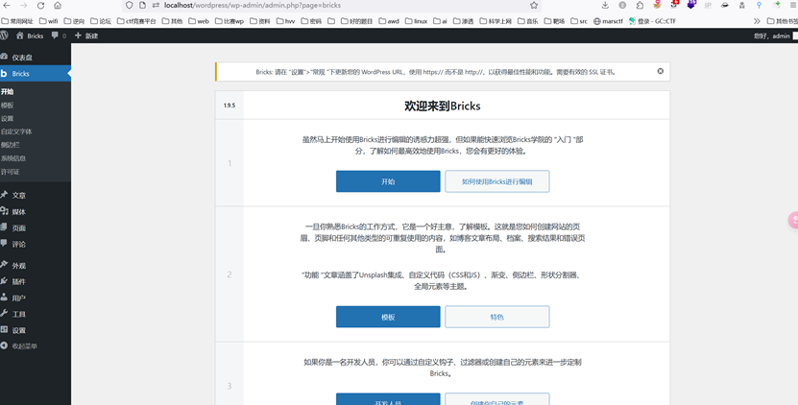Open the 比赛wp bookmark folder
This screenshot has height=405, width=798.
point(229,21)
